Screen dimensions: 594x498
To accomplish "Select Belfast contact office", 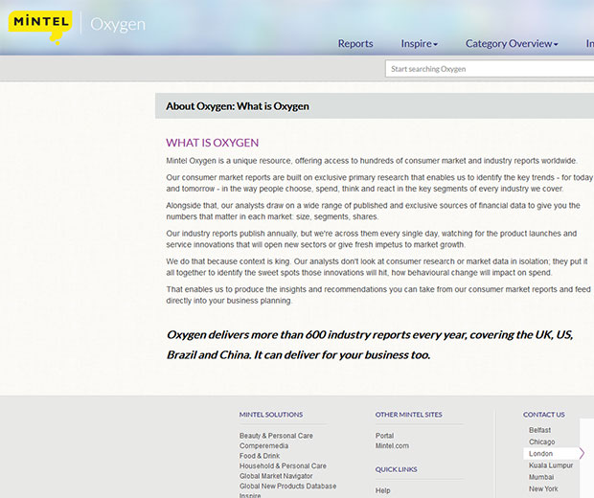I will (539, 430).
